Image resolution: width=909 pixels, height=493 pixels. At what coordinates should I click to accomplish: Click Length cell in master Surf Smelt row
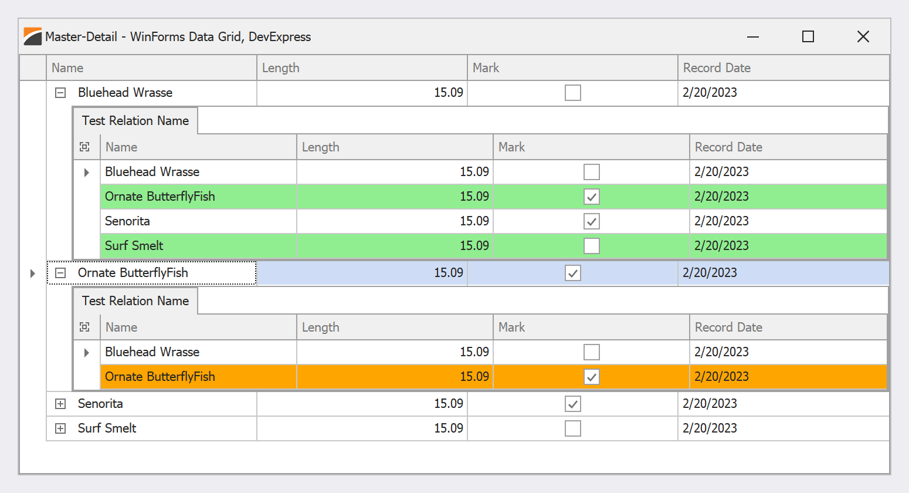tap(362, 428)
